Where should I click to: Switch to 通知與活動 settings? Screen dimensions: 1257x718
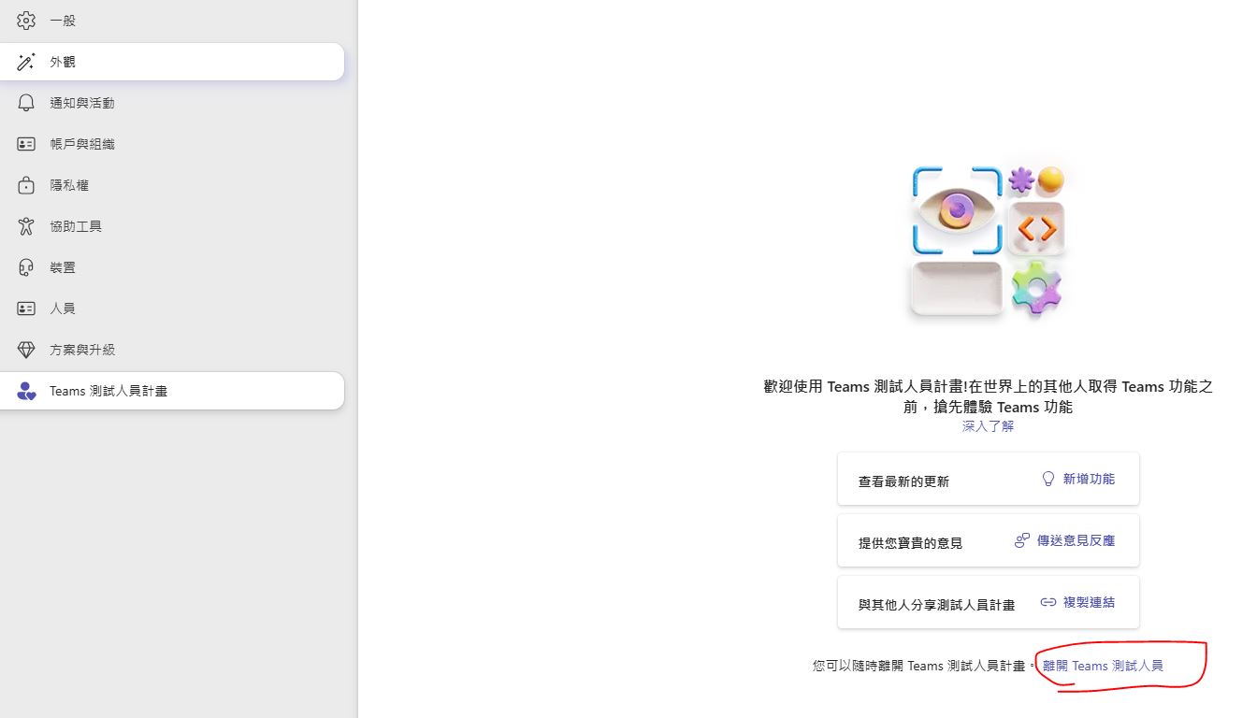point(82,103)
